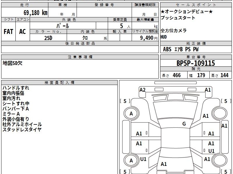The image size is (233, 174).
Task: Click inspector note シートすれ中
Action: [16, 104]
